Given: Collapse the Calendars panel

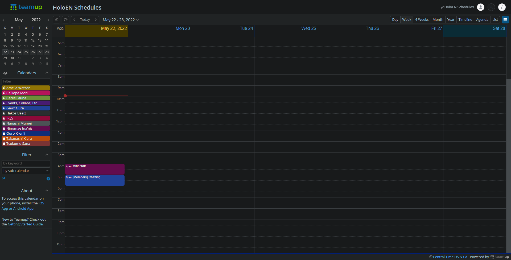Looking at the screenshot, I should click(x=47, y=73).
